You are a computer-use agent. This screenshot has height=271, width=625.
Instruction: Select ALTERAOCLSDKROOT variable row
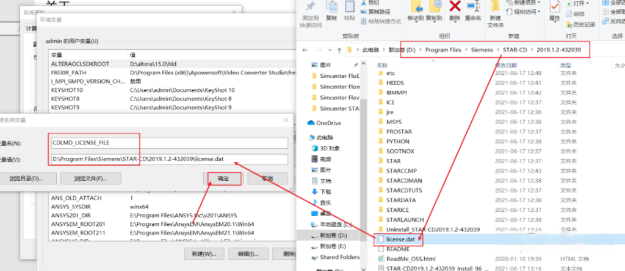click(172, 64)
